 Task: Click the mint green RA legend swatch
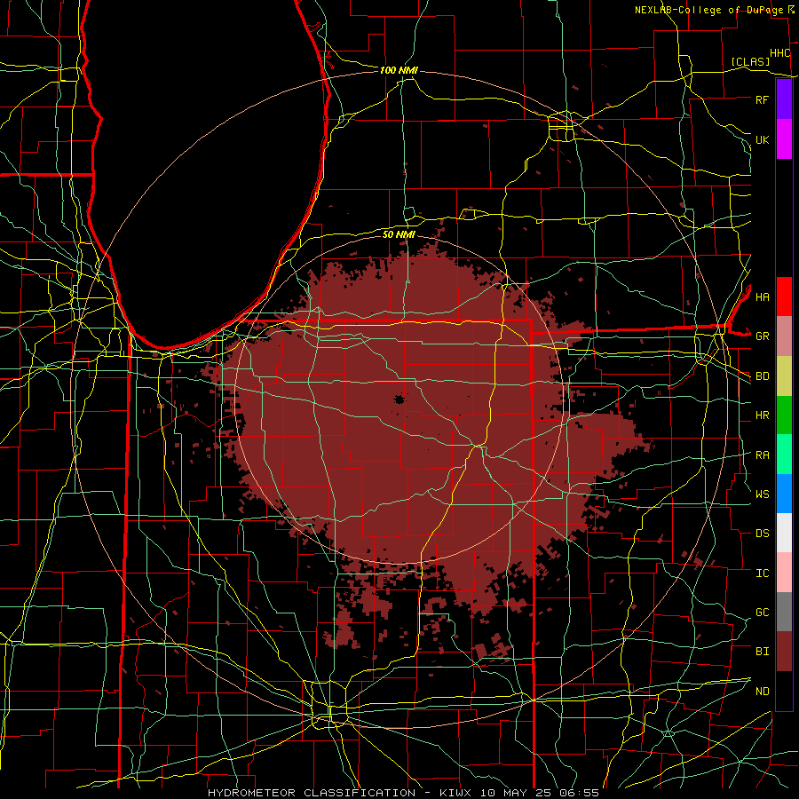pyautogui.click(x=784, y=455)
